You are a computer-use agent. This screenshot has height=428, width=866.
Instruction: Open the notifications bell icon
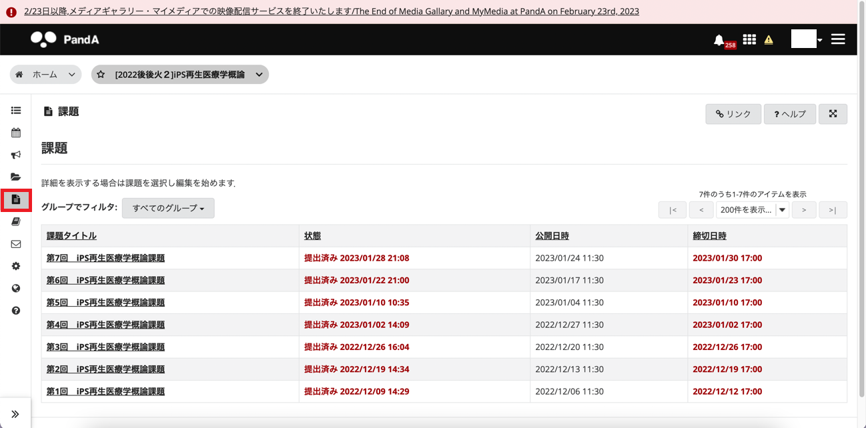click(719, 40)
